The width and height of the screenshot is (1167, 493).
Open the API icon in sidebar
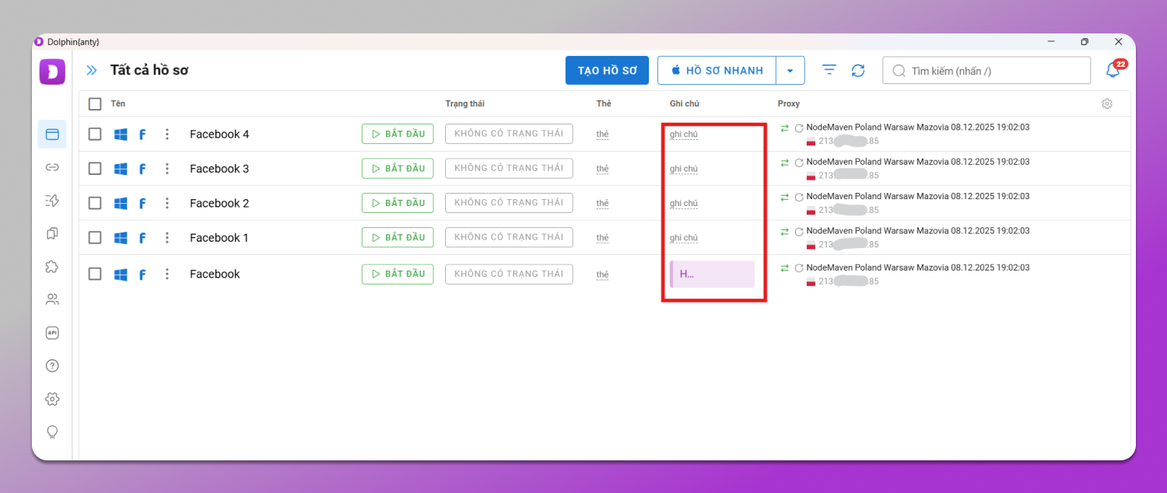52,333
